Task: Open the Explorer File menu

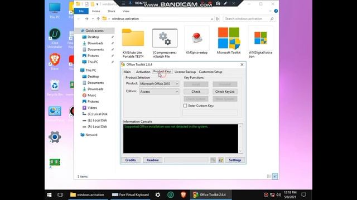Action: pos(81,11)
